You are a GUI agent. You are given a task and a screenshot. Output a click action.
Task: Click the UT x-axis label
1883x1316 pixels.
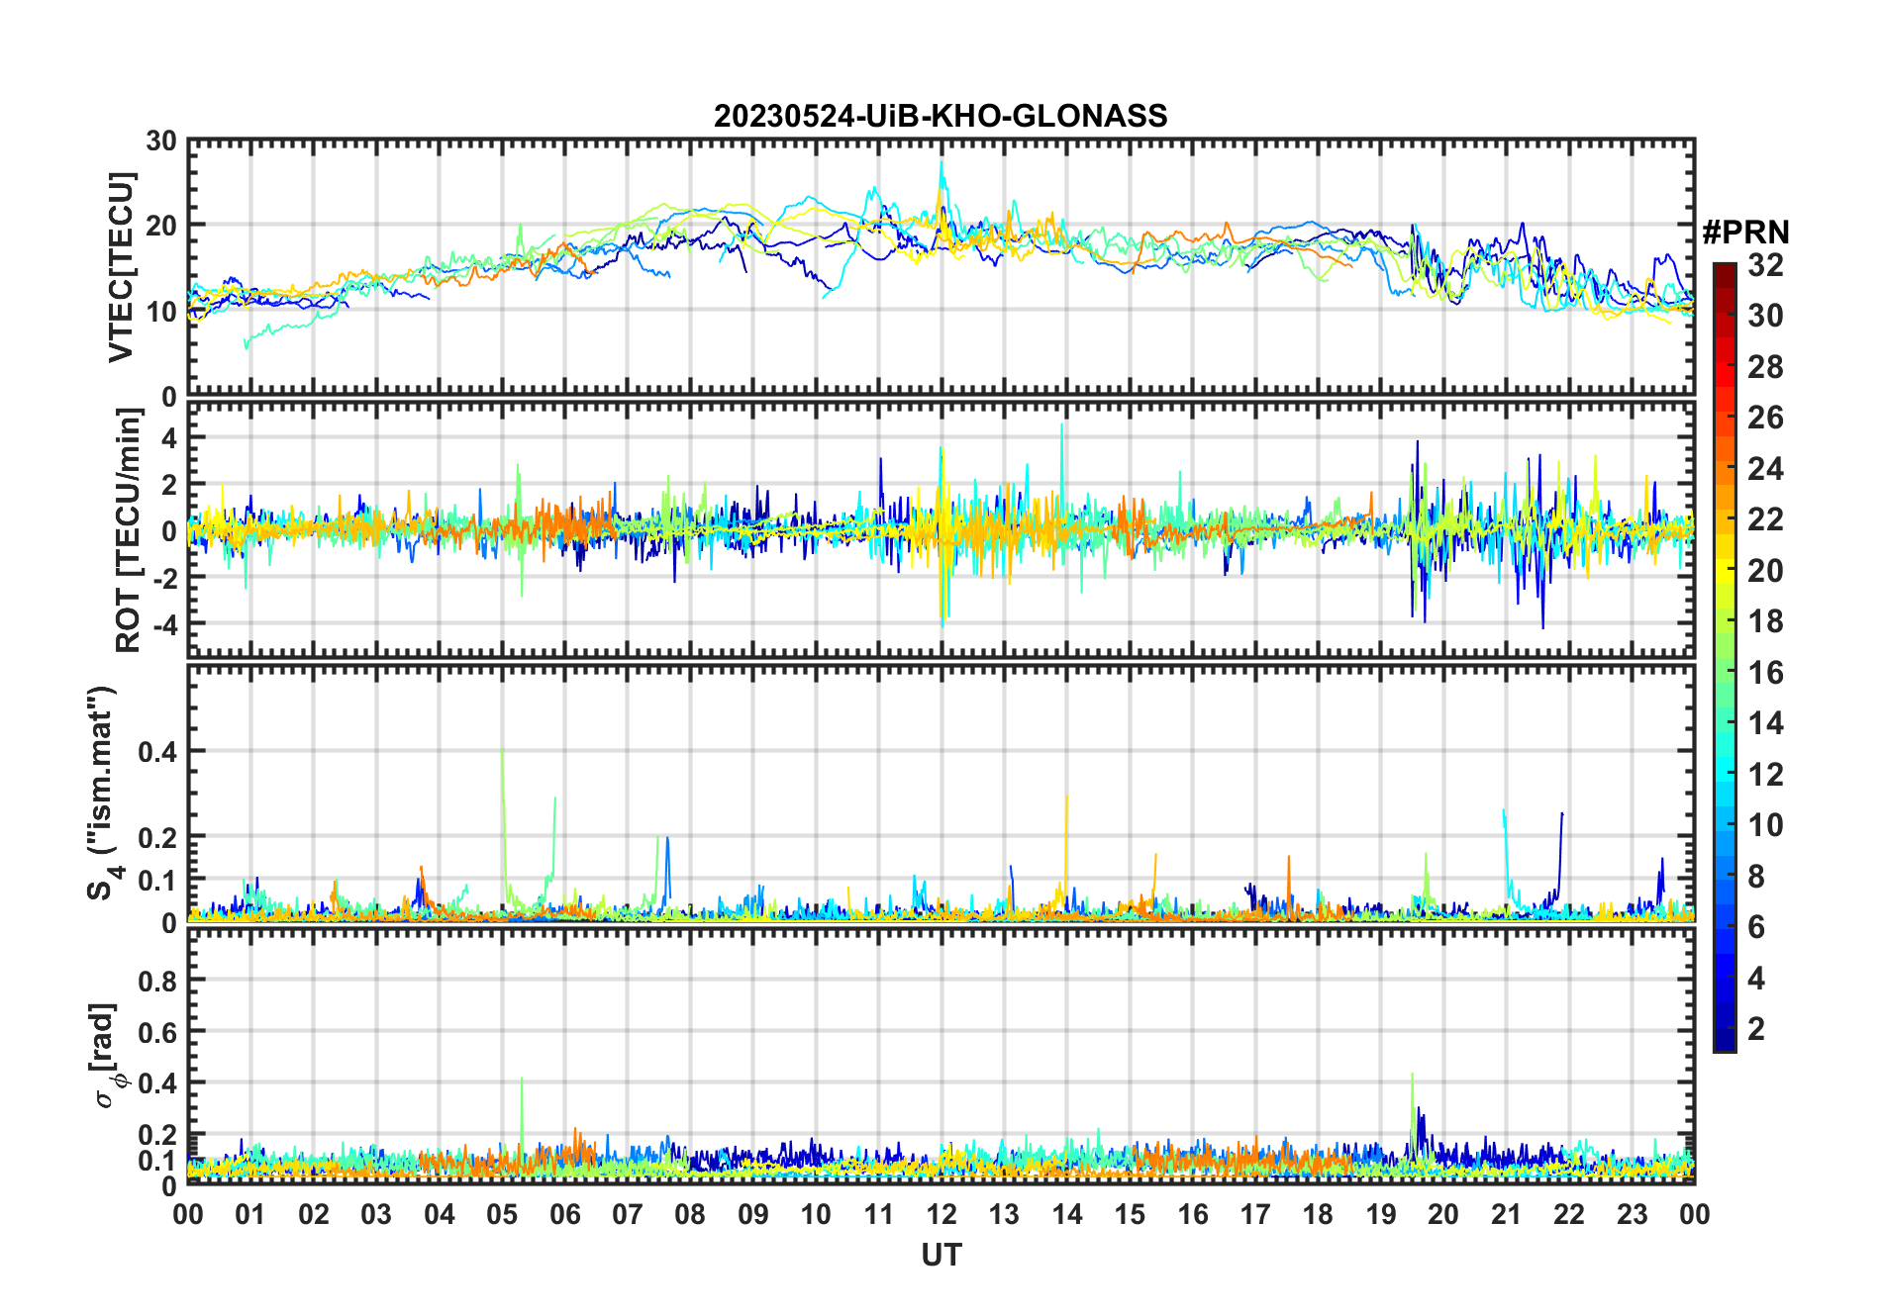click(x=941, y=1256)
